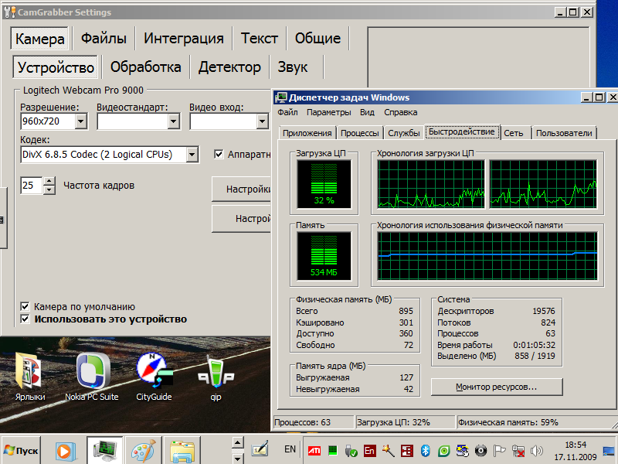Image resolution: width=618 pixels, height=464 pixels.
Task: Increase frame rate with up arrow
Action: point(49,182)
